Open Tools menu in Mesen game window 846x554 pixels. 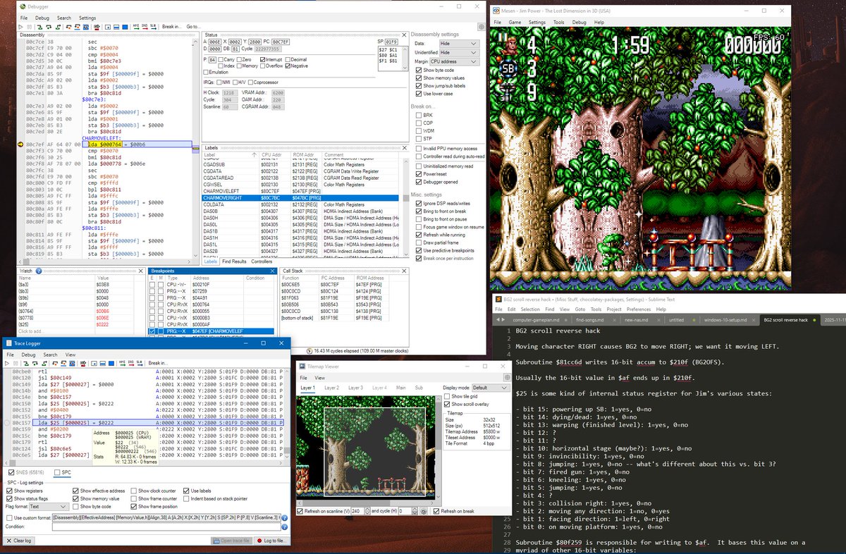[558, 22]
